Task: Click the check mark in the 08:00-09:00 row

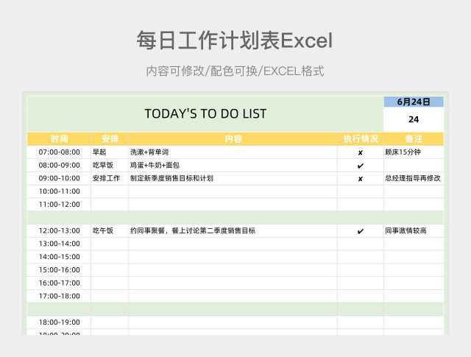Action: (361, 166)
